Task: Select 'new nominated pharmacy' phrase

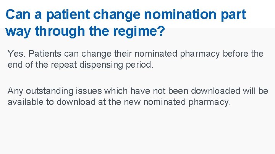Action: [176, 102]
